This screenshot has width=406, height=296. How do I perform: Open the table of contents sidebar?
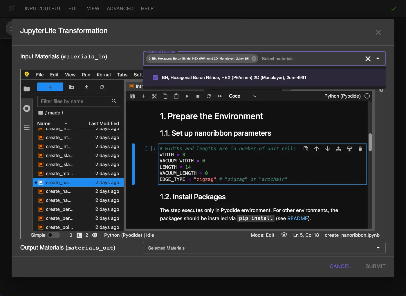27,128
